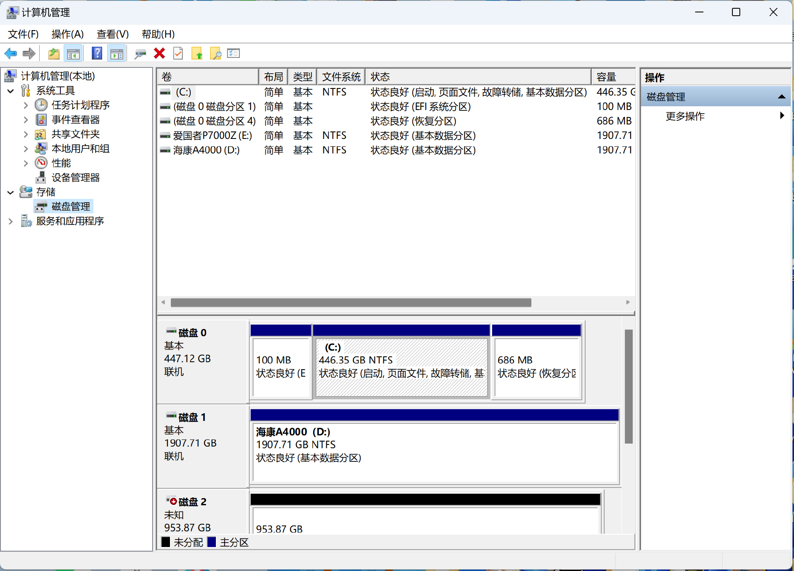Click the red X delete icon
The width and height of the screenshot is (794, 571).
click(x=159, y=53)
